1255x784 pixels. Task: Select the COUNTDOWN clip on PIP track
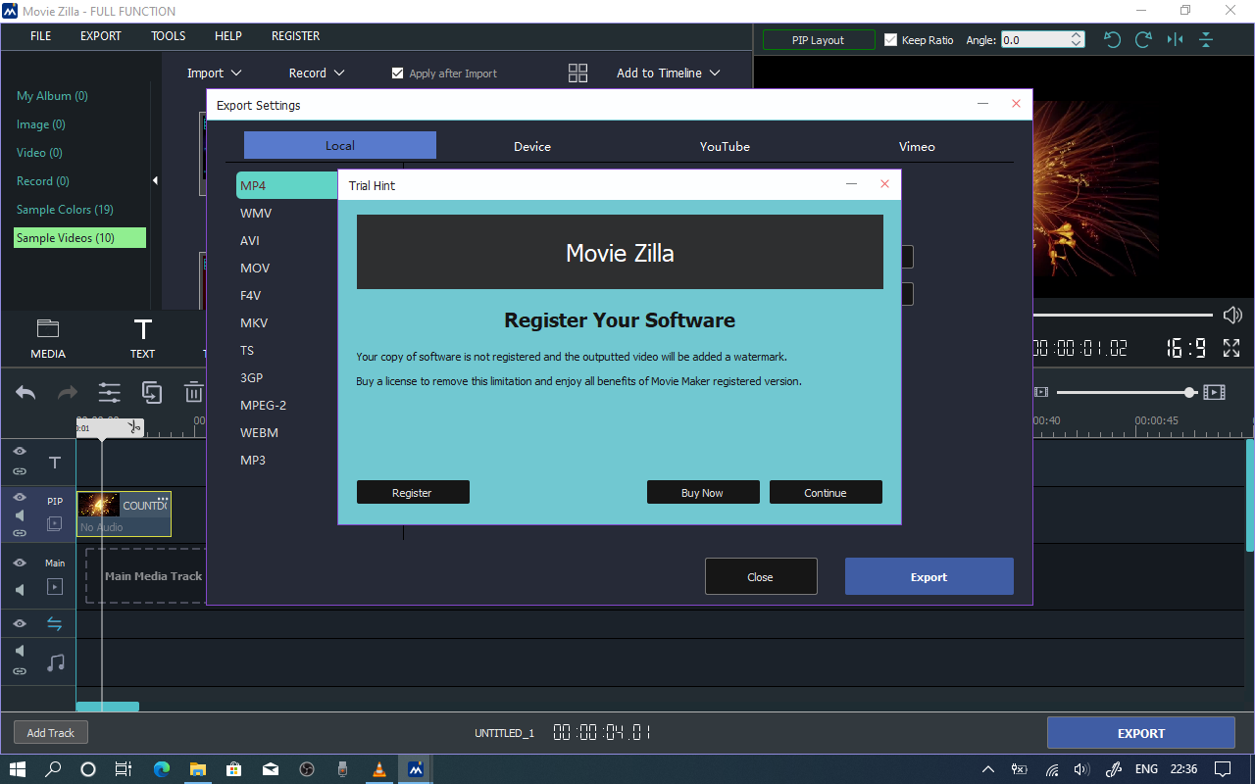(124, 514)
